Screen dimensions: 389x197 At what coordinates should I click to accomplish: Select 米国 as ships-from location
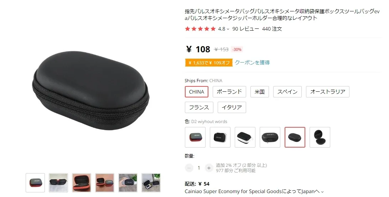[x=259, y=92]
